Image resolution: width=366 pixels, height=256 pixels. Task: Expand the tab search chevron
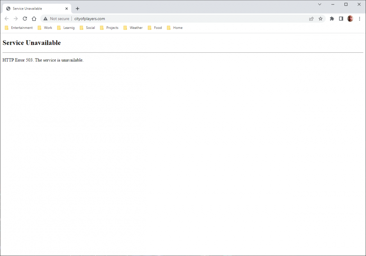(320, 4)
